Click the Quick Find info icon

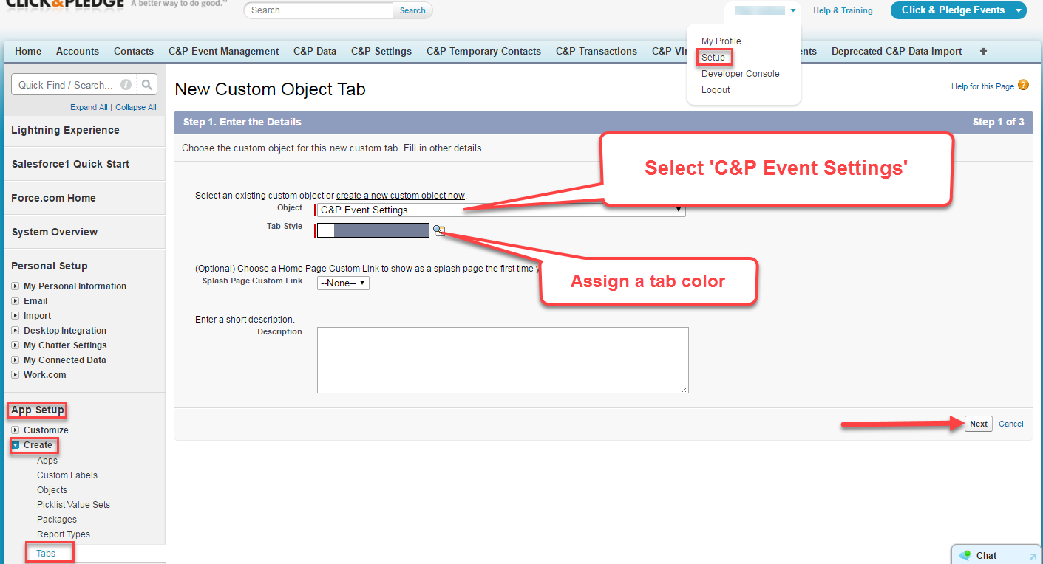click(x=126, y=85)
